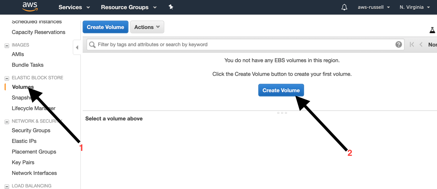Open the Resource Groups menu
The image size is (437, 189).
(129, 7)
